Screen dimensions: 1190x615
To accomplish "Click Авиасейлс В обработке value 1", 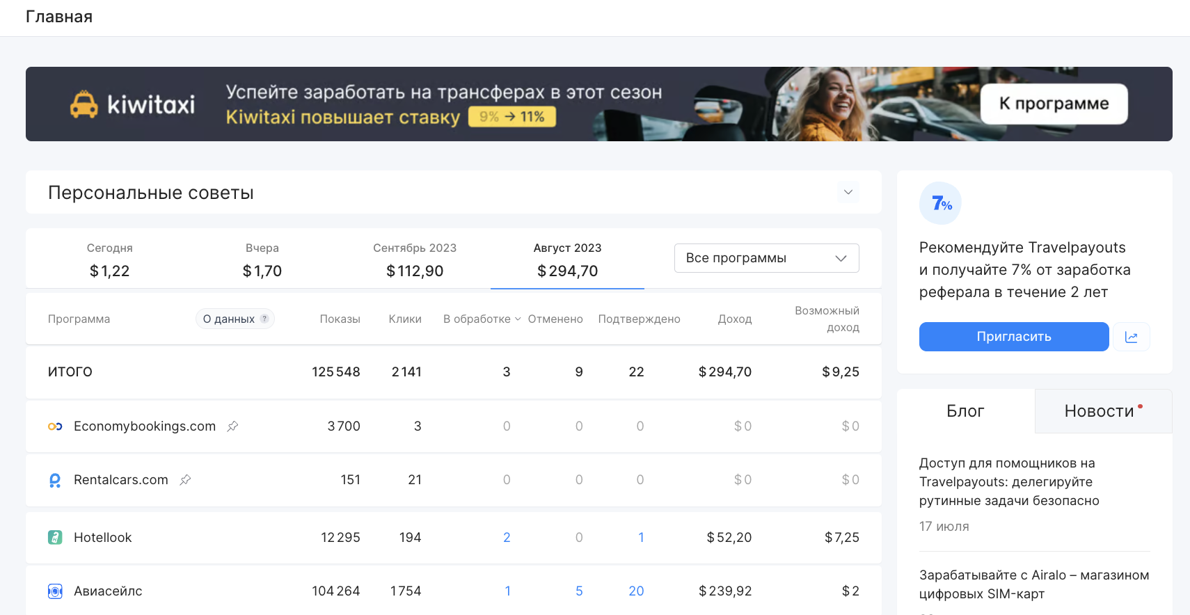I will pyautogui.click(x=507, y=591).
